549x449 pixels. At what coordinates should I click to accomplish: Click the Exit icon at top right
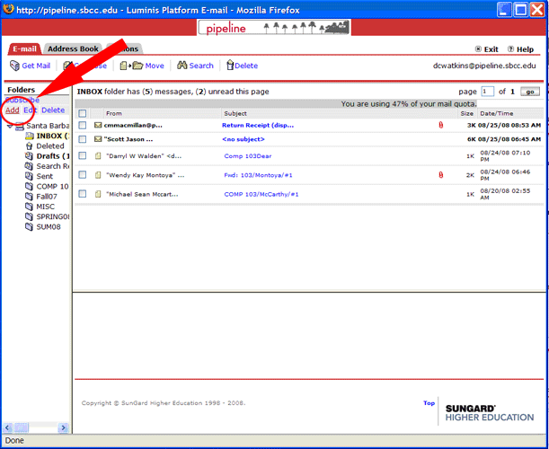tap(476, 49)
